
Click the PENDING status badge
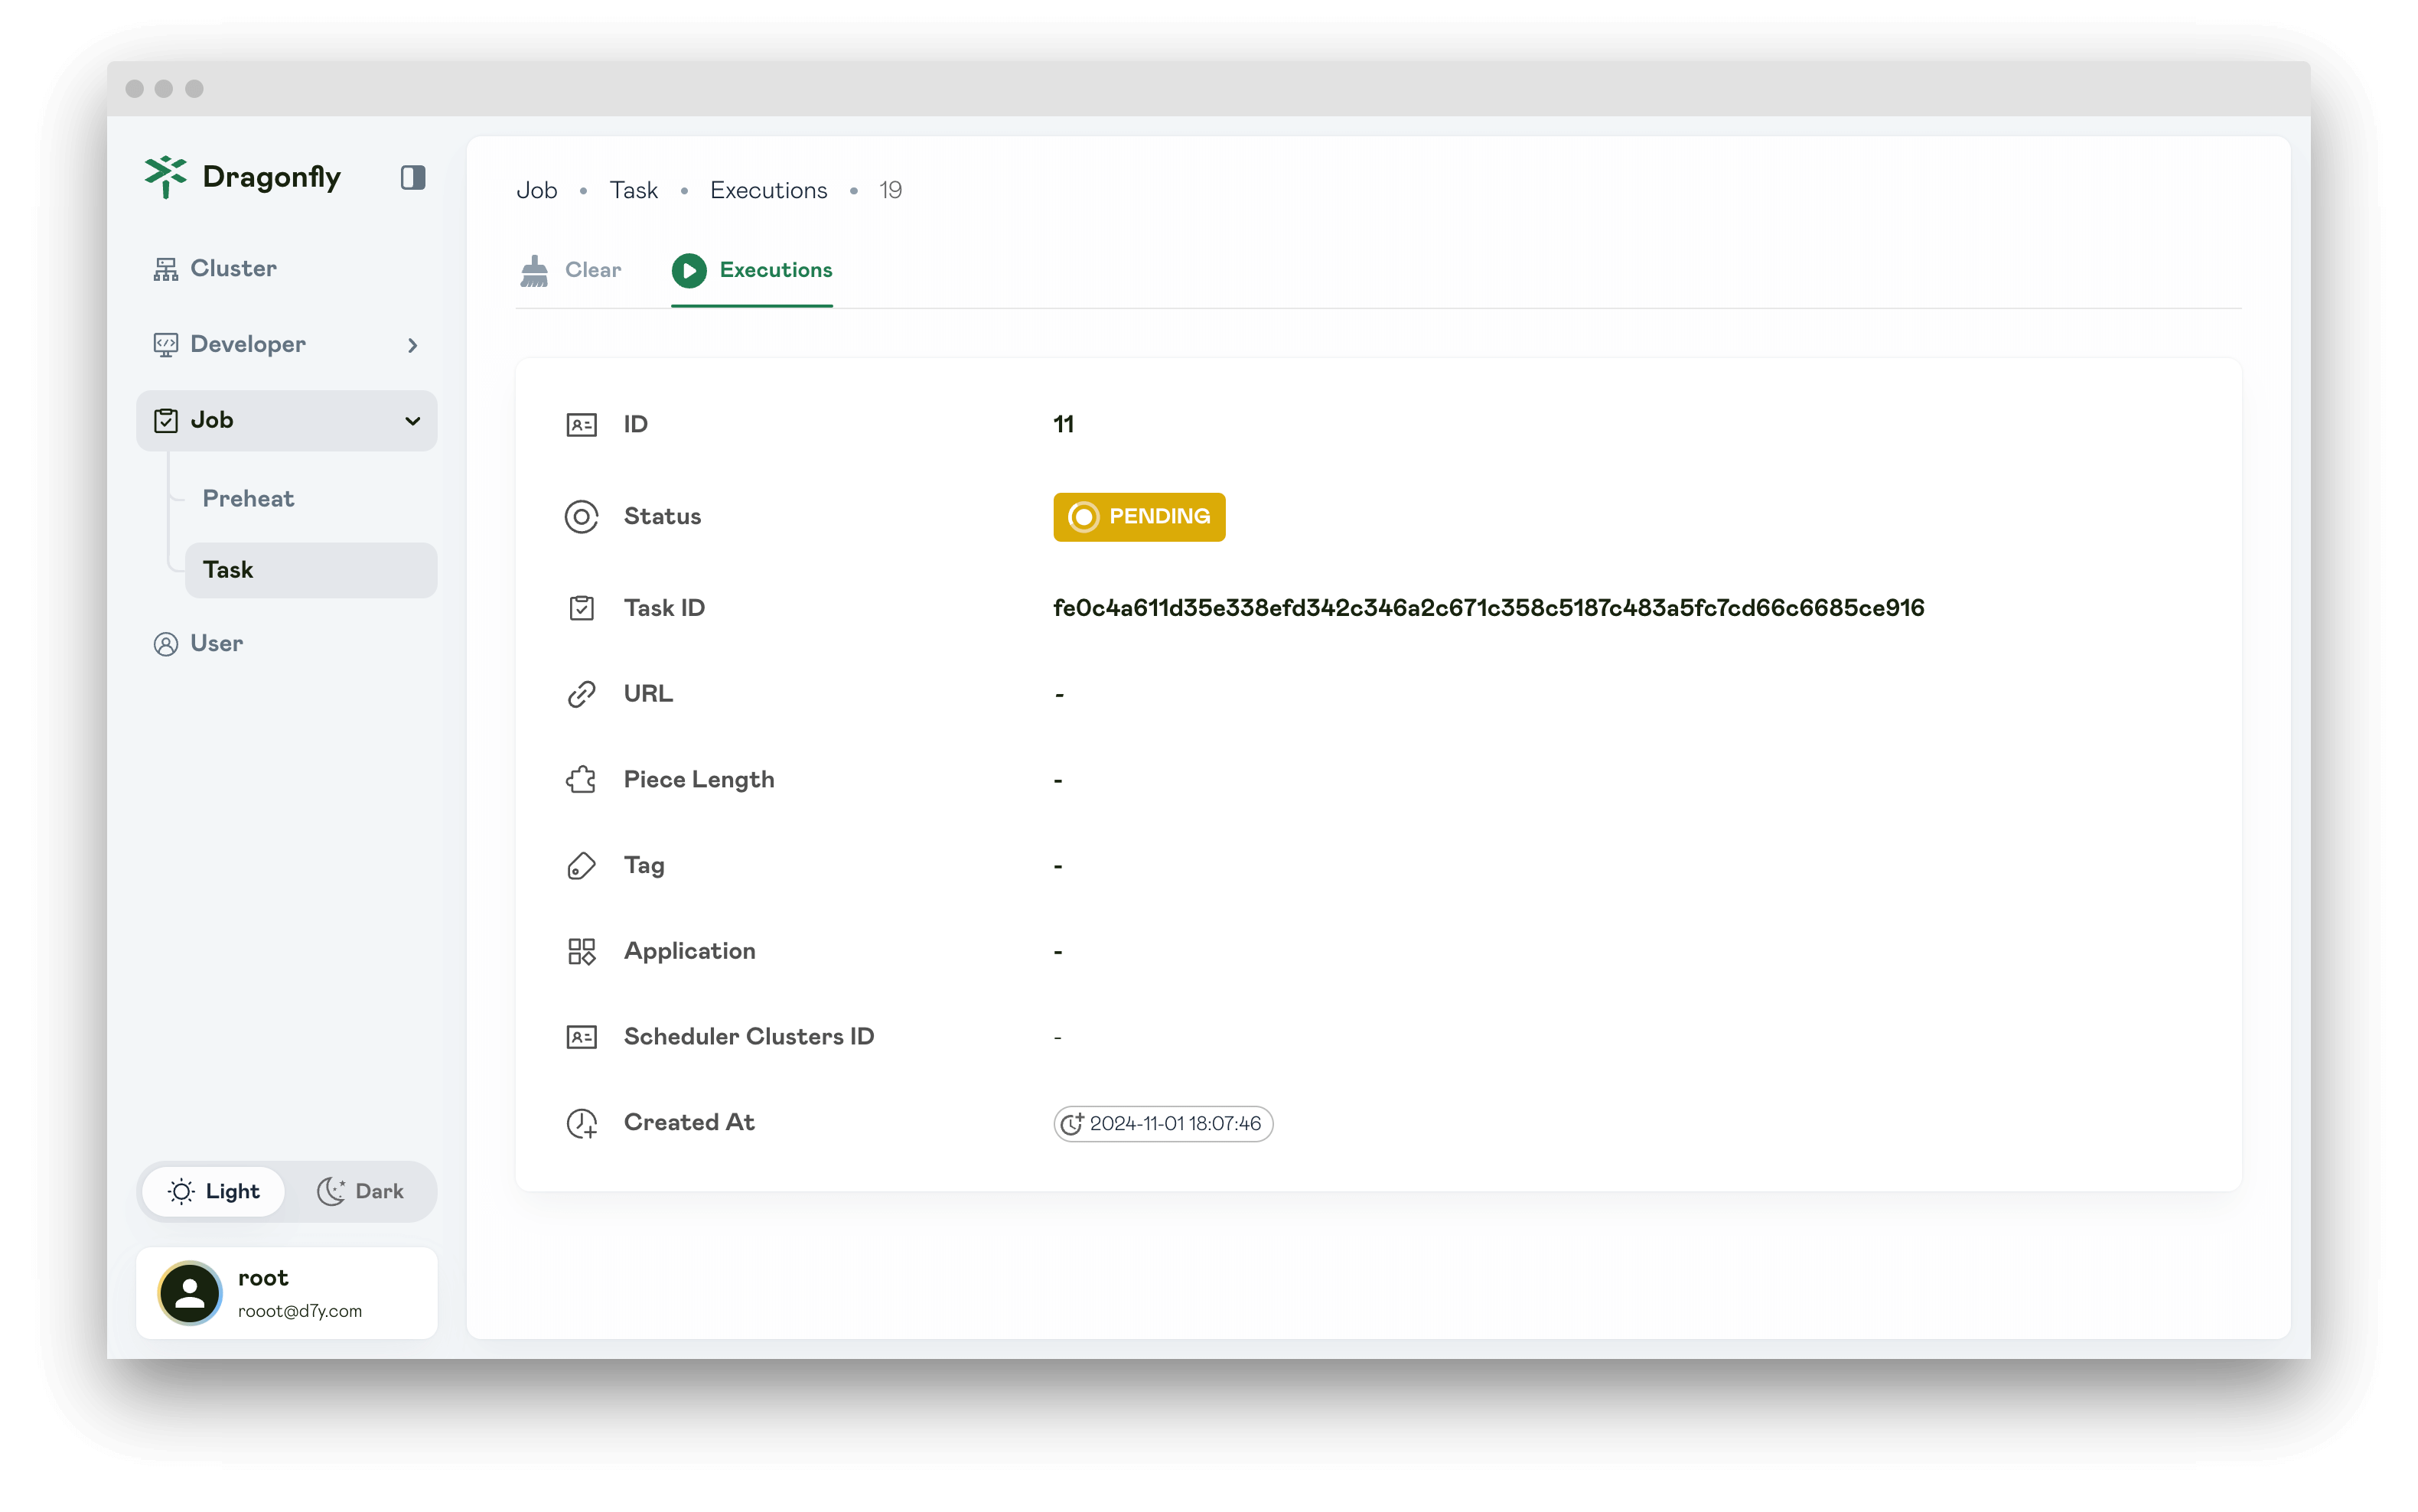pos(1139,517)
